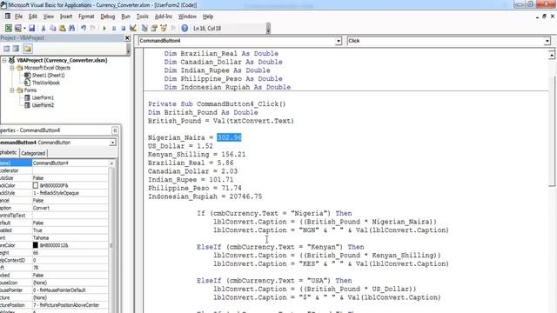Switch to the Alphabetic properties tab

pyautogui.click(x=8, y=153)
